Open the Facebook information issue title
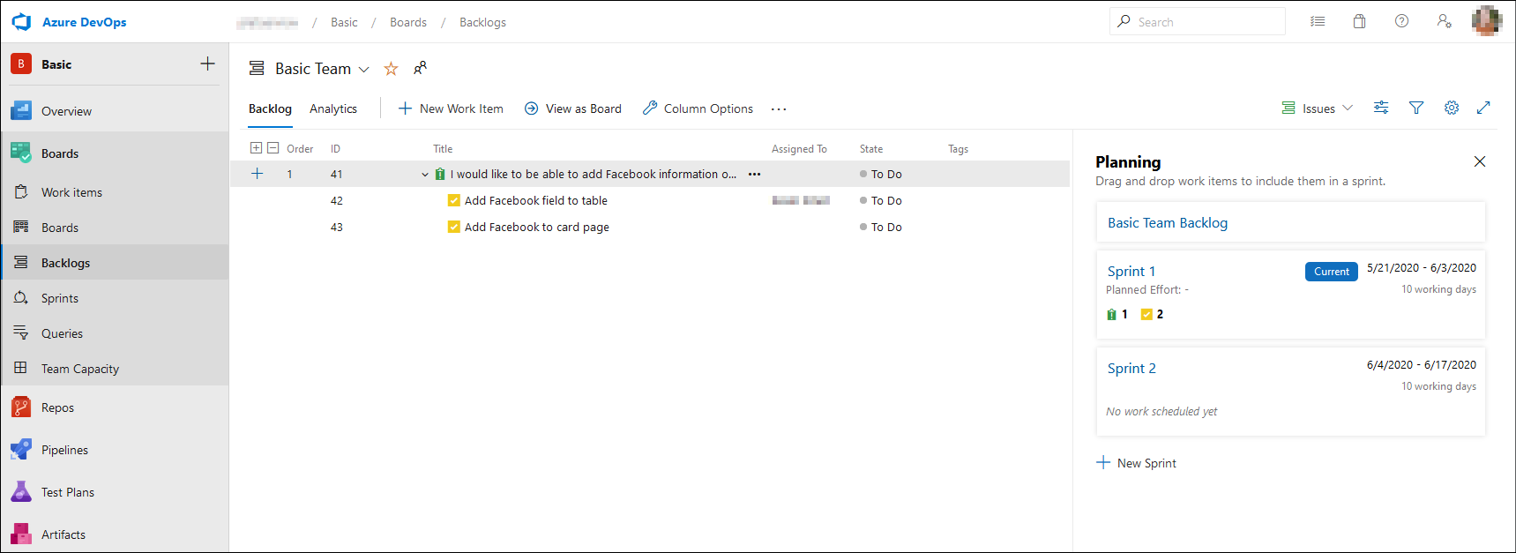 (x=593, y=175)
